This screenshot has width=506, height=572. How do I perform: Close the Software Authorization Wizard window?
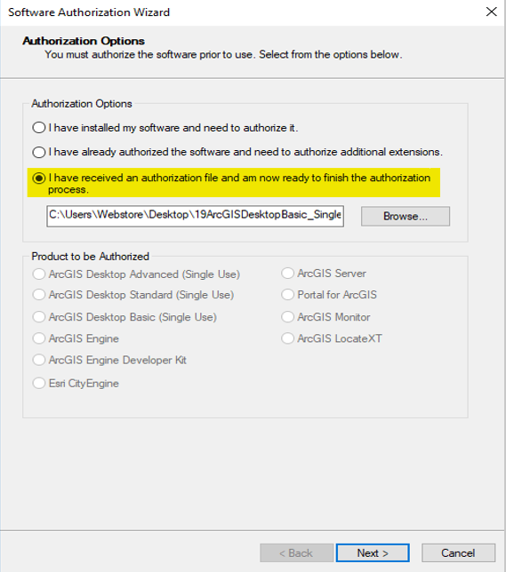[492, 12]
